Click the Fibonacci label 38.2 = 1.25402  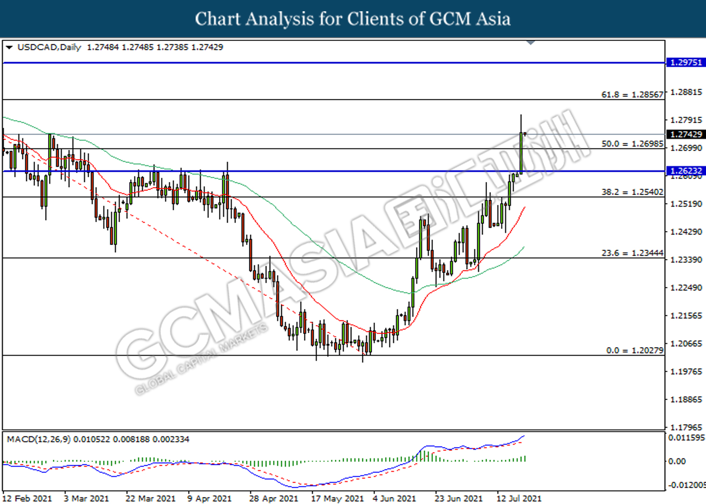tap(632, 192)
